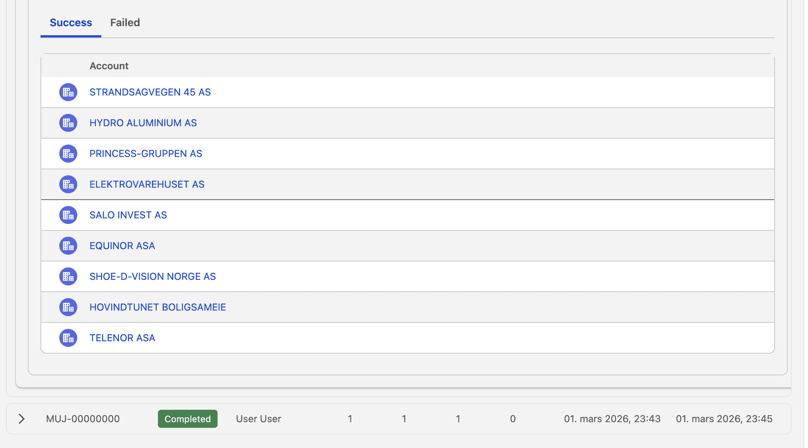This screenshot has width=808, height=448.
Task: Click the Account column header
Action: (x=109, y=66)
